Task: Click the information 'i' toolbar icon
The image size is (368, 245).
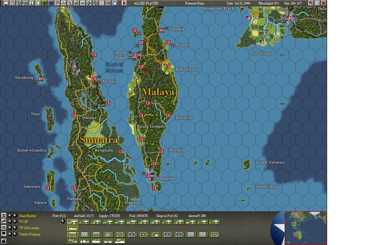Action: tap(31, 3)
